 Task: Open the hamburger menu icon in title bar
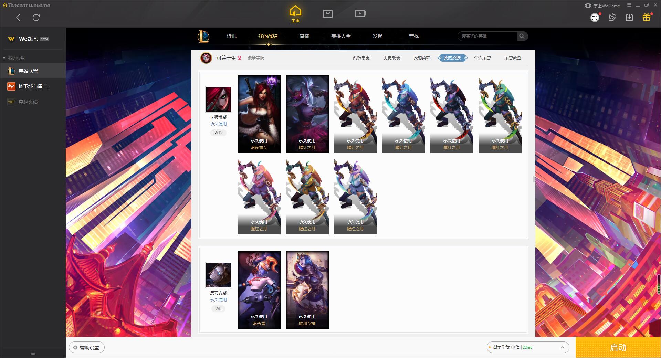(629, 5)
